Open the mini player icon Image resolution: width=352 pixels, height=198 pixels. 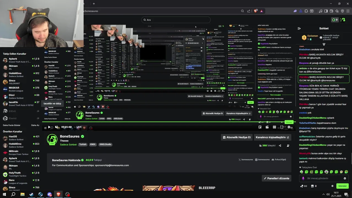[x=260, y=127]
